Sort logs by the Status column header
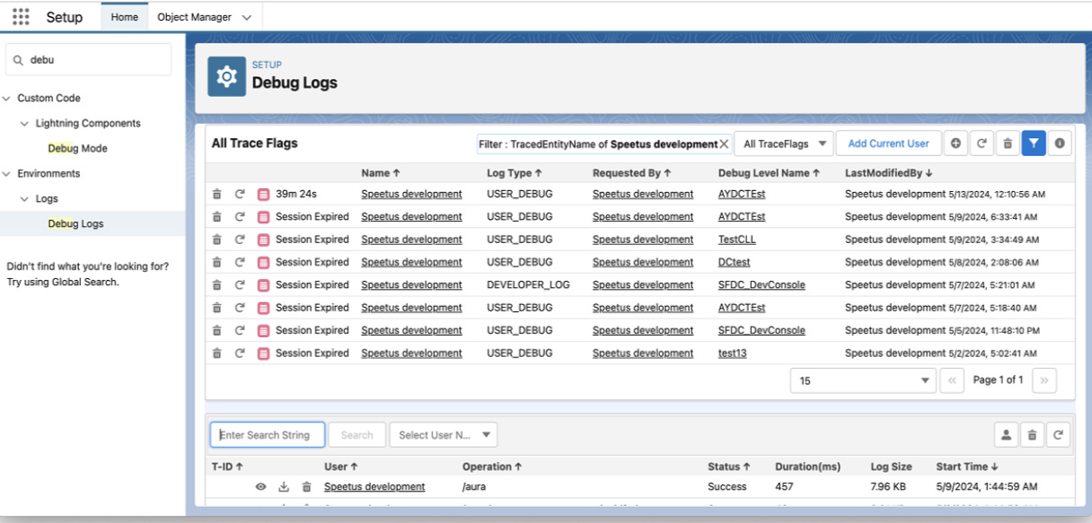Screen dimensions: 1092x523 [727, 466]
